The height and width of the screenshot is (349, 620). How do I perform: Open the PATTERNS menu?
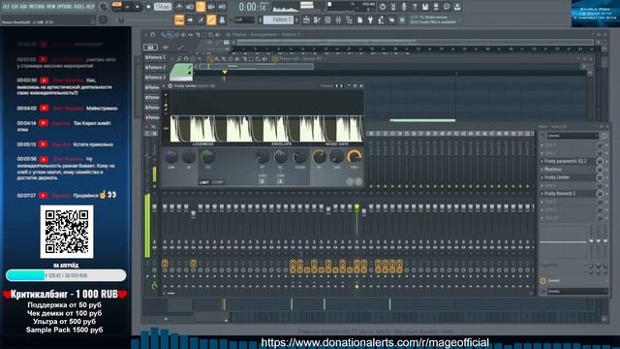(x=37, y=7)
